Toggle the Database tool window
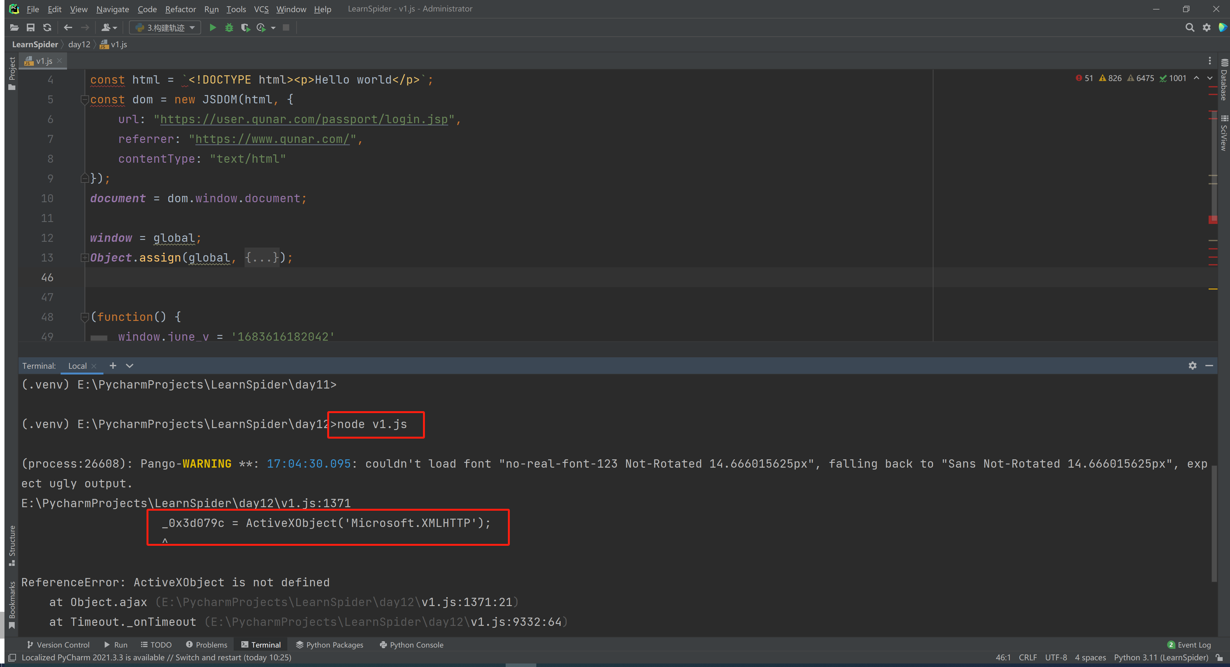The image size is (1230, 667). (x=1224, y=79)
